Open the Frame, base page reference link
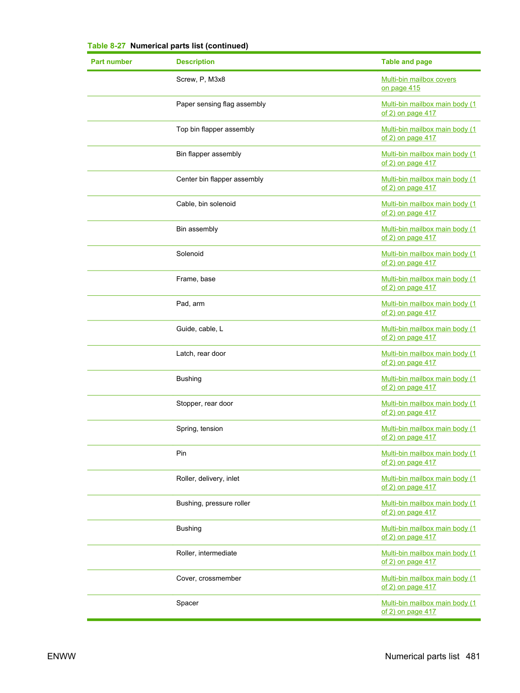The width and height of the screenshot is (520, 693). tap(428, 283)
